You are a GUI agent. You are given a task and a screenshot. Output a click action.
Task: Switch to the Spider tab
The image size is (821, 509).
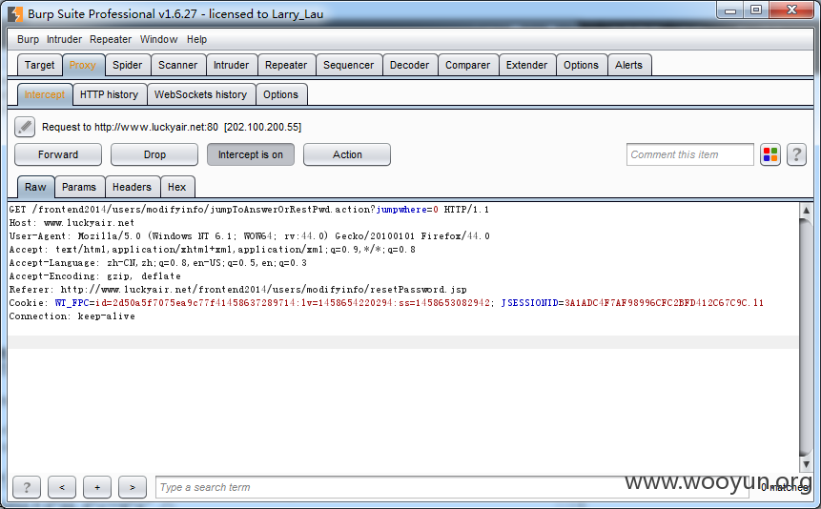pos(127,65)
